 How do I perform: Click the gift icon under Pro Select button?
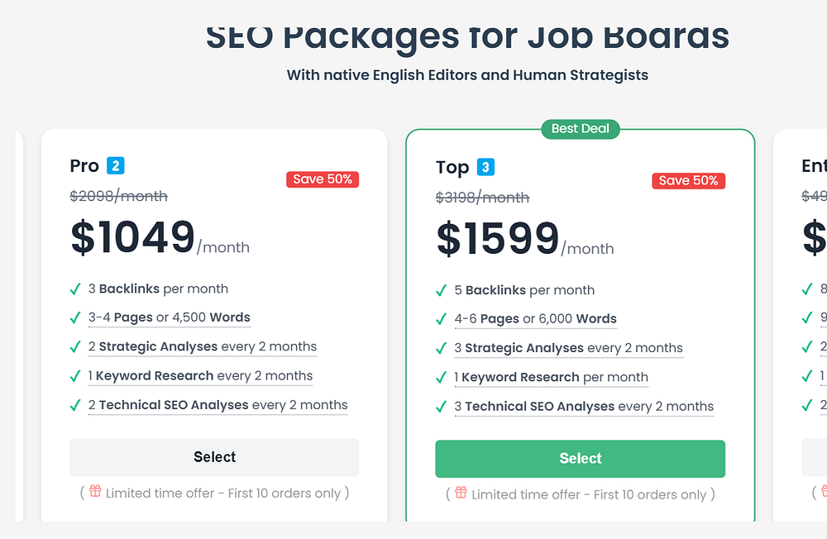pyautogui.click(x=95, y=492)
